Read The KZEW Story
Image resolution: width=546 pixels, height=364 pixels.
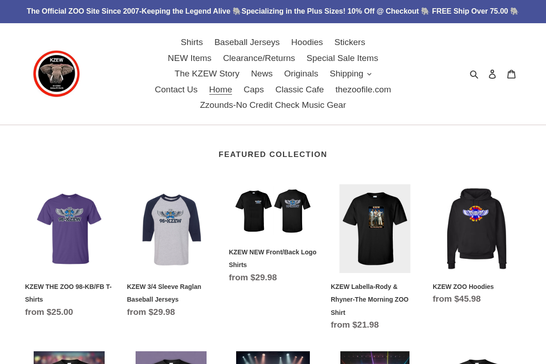pos(207,74)
